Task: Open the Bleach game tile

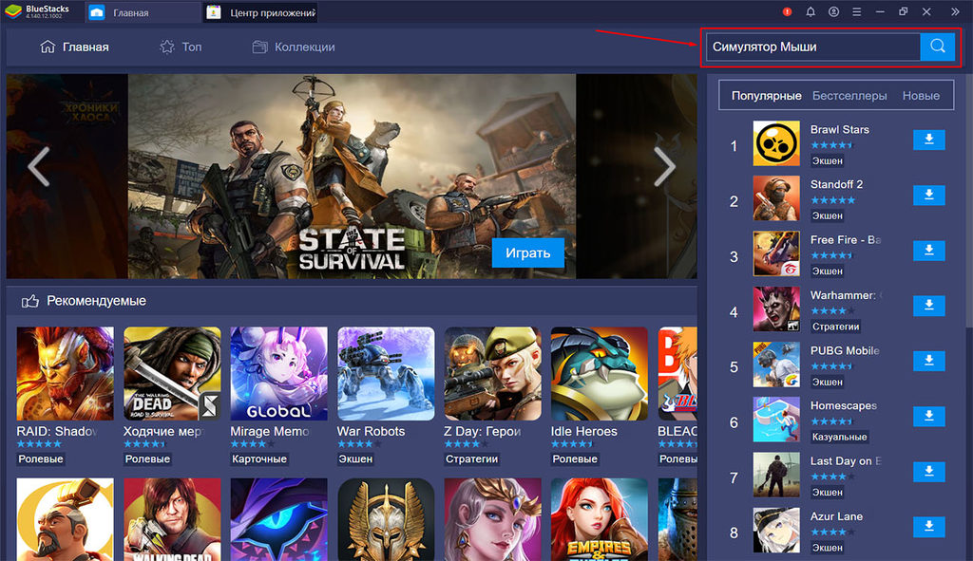Action: [677, 374]
